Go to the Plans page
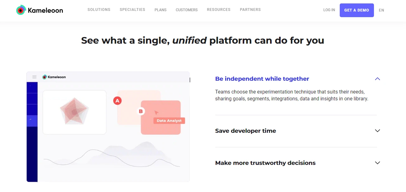406x192 pixels. (x=161, y=10)
